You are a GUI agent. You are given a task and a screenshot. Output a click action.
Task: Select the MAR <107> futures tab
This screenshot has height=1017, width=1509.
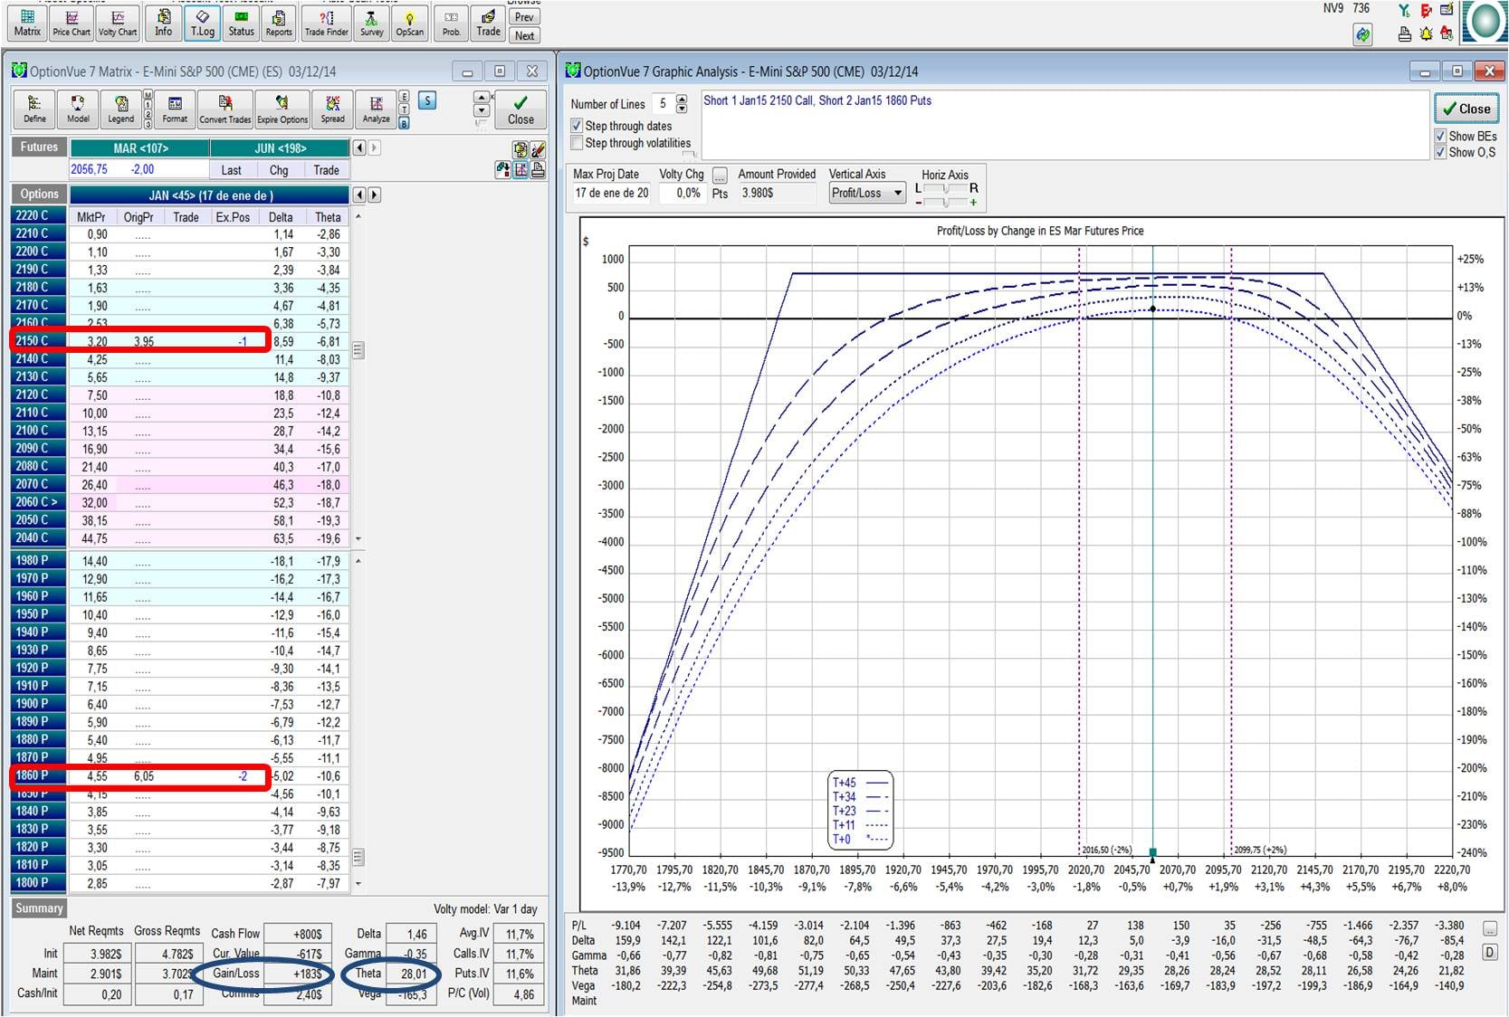(140, 148)
